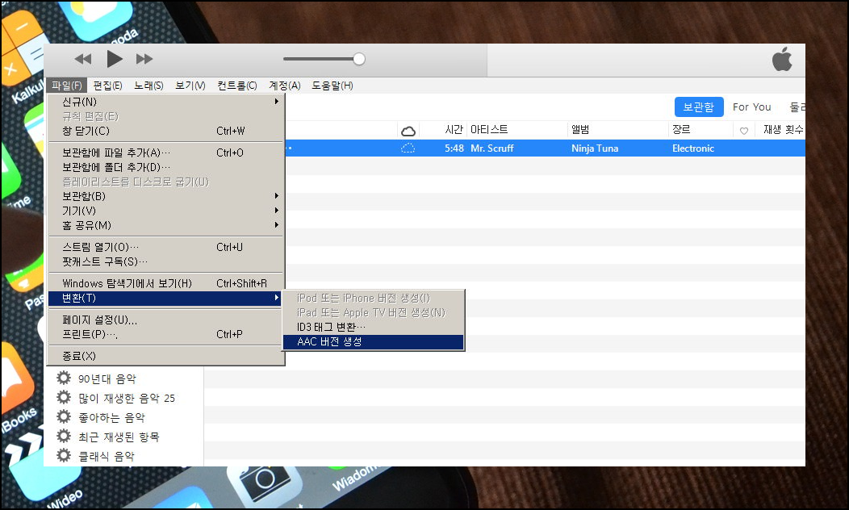Sort by iCloud status column icon
849x510 pixels.
click(408, 131)
